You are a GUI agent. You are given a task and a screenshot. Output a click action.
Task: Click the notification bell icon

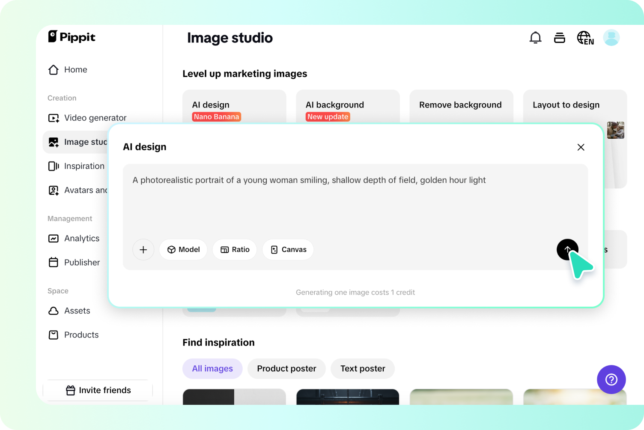pos(535,38)
